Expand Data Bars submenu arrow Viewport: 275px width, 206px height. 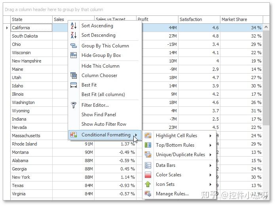[x=210, y=165]
